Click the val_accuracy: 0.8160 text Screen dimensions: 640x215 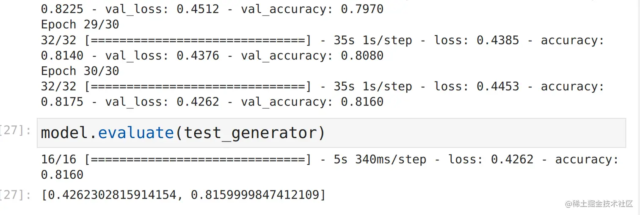pyautogui.click(x=312, y=102)
